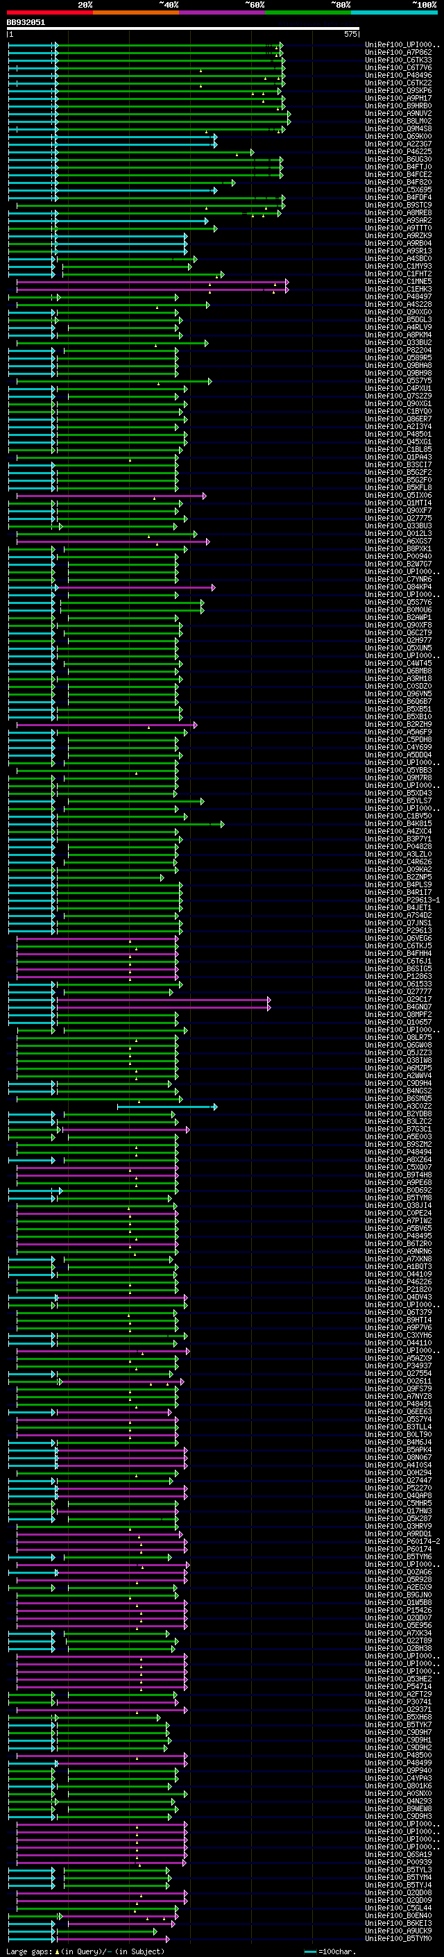Screen dimensions: 444x1957
Task: Select hit label UniRef100_B5YLS7
Action: coord(398,800)
